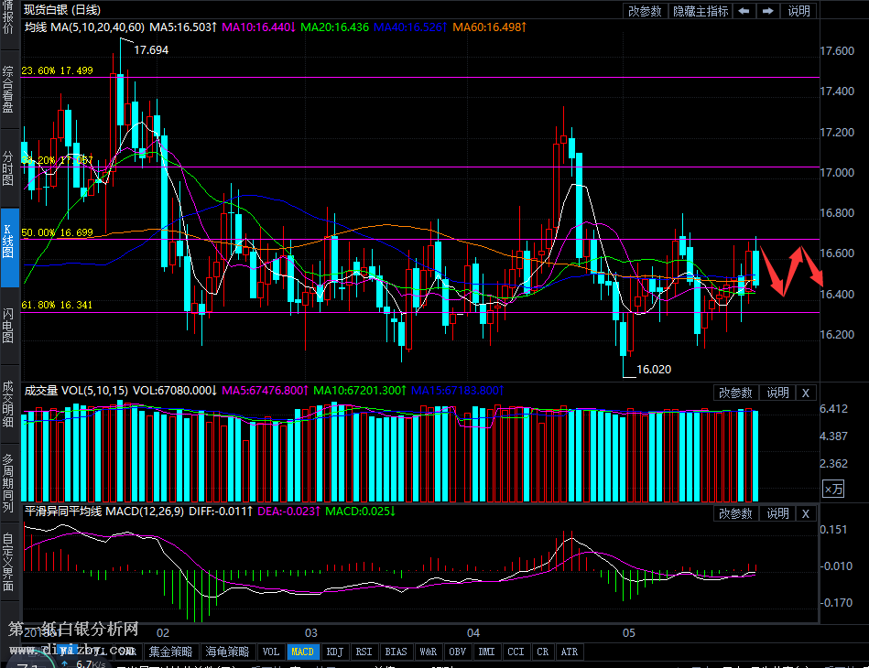Open 改参数 for the main chart
The width and height of the screenshot is (869, 668).
[x=646, y=11]
